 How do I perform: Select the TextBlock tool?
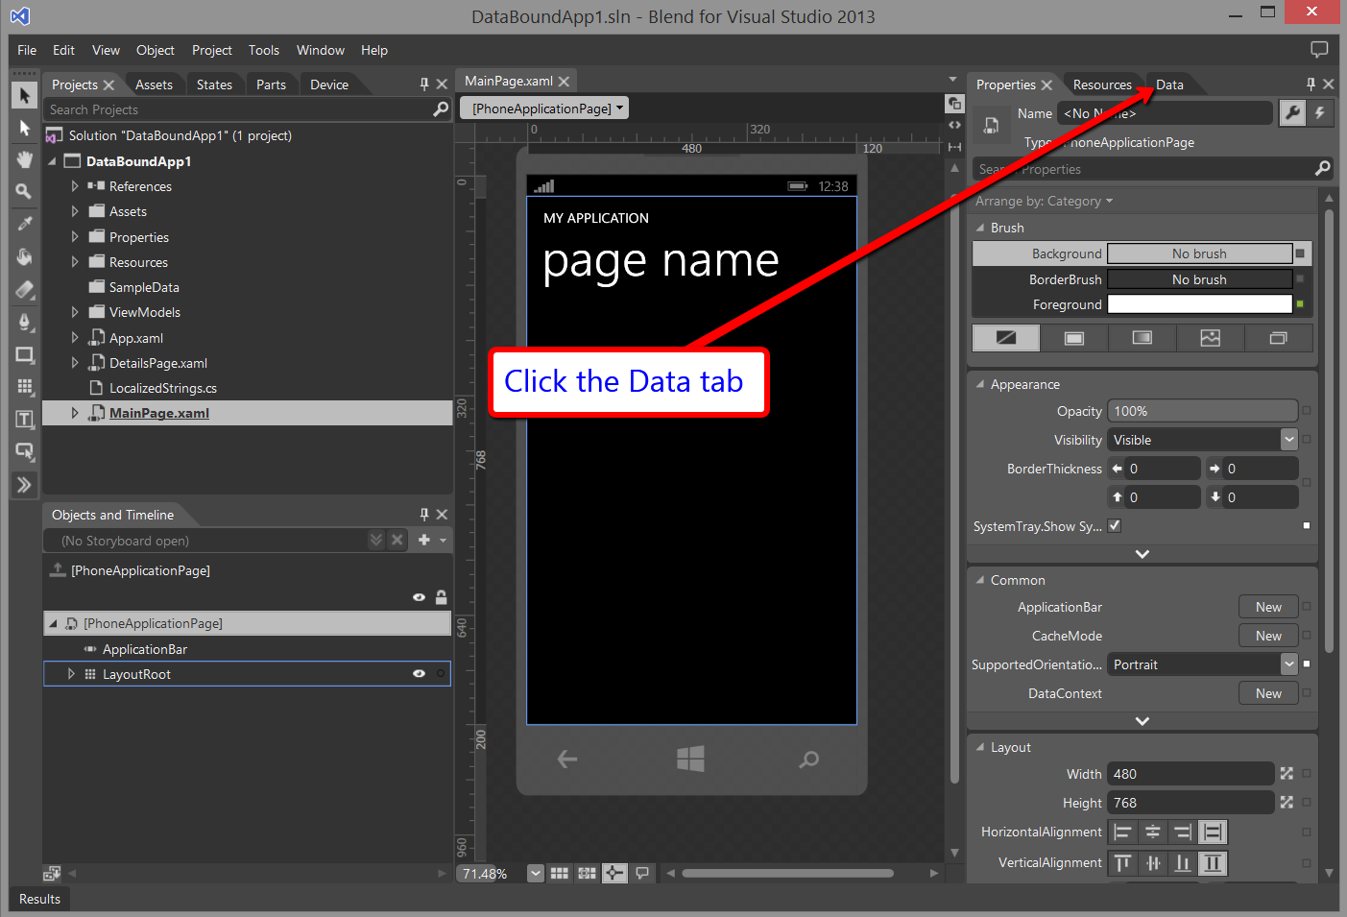[x=25, y=420]
